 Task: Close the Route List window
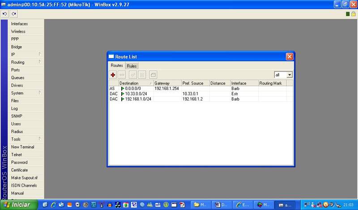pos(289,57)
